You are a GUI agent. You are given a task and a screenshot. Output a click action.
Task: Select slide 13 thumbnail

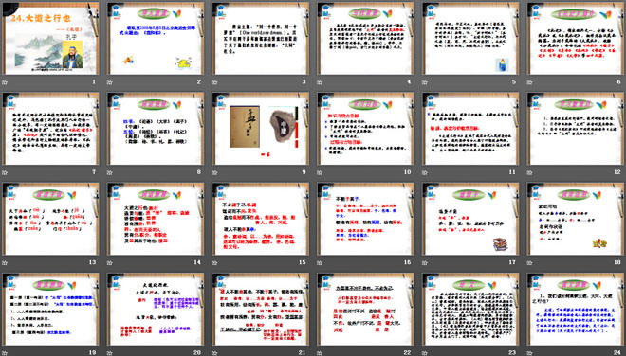50,219
